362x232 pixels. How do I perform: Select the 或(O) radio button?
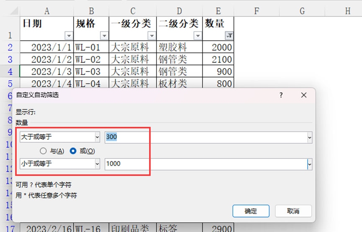click(x=73, y=151)
